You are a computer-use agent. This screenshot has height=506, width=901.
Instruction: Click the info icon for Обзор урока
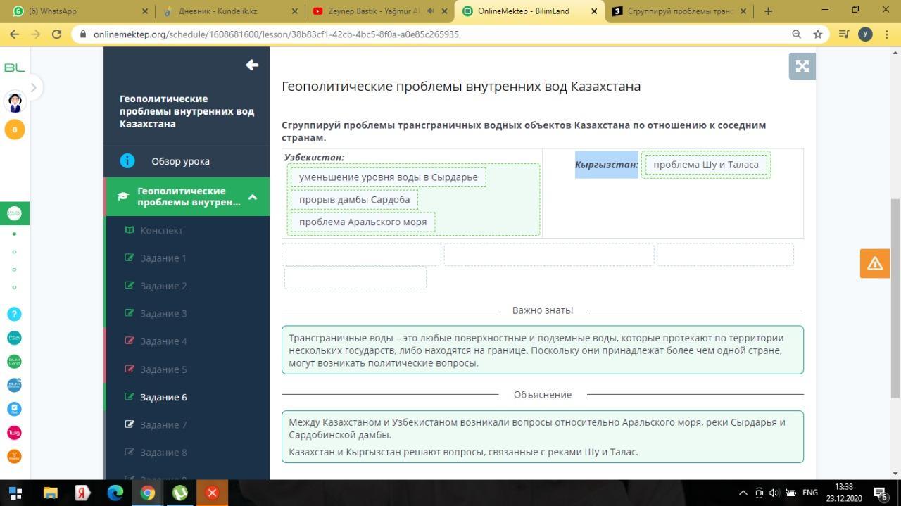[127, 161]
